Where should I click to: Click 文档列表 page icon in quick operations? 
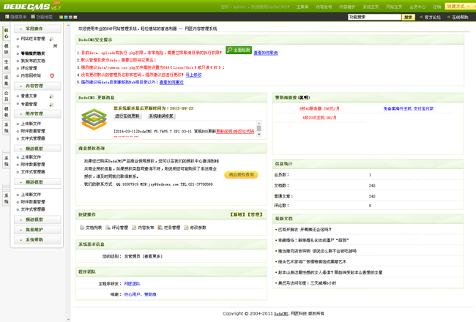click(82, 228)
